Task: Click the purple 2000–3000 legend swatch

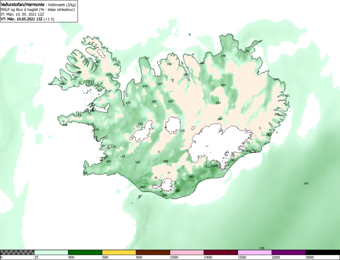Action: click(289, 252)
